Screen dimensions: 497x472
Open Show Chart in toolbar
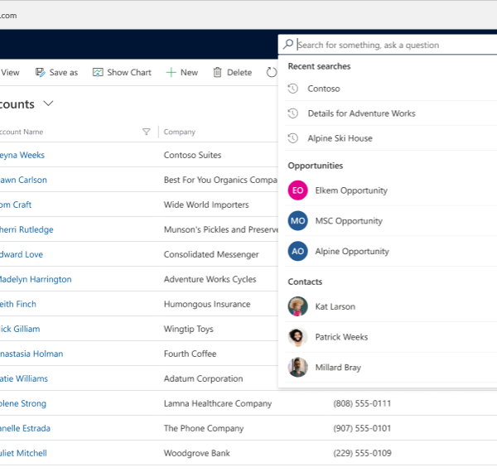point(122,73)
